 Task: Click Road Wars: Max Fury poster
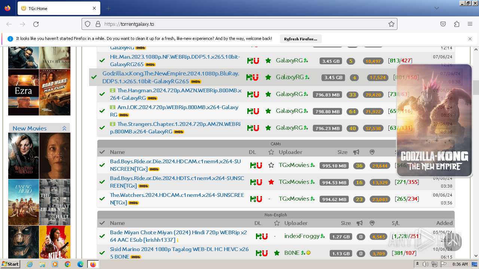click(55, 92)
